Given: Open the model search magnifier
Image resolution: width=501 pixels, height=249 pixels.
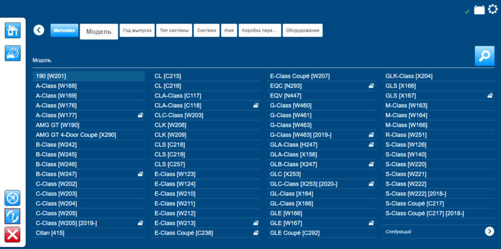Looking at the screenshot, I should click(484, 56).
